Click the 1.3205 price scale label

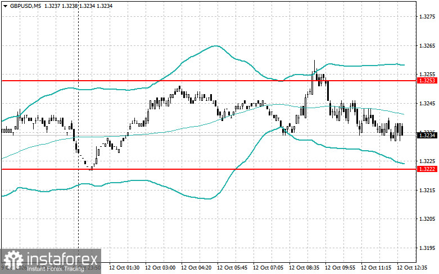pyautogui.click(x=427, y=219)
